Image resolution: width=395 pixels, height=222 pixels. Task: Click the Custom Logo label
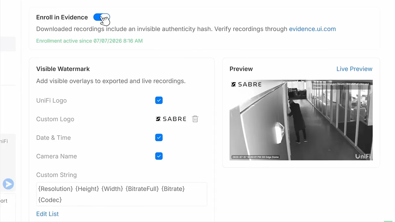coord(55,119)
